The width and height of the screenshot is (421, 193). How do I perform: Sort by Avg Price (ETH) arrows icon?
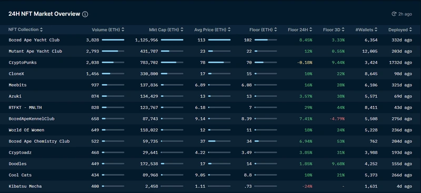click(229, 30)
